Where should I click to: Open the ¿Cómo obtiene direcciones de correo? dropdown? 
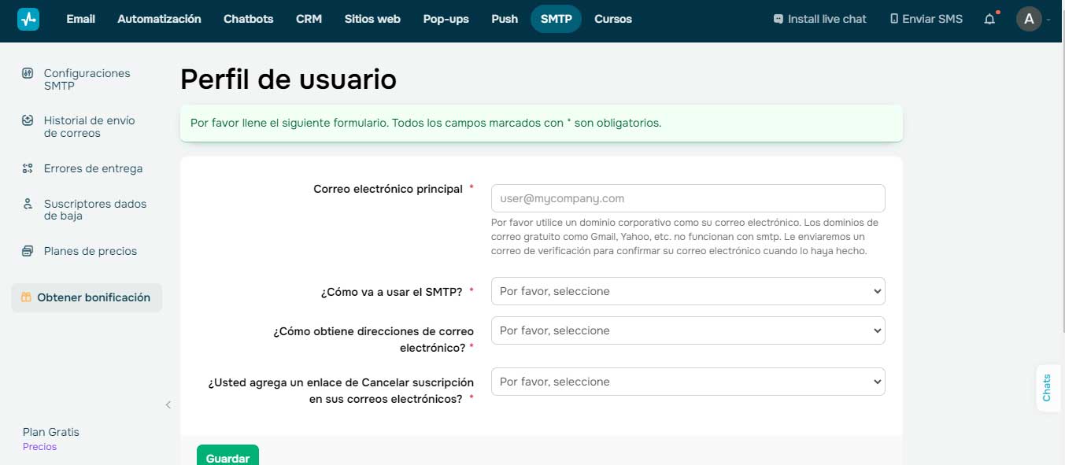(x=687, y=330)
